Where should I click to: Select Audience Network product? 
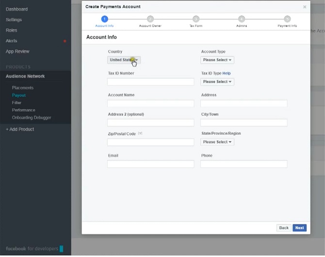pyautogui.click(x=25, y=76)
